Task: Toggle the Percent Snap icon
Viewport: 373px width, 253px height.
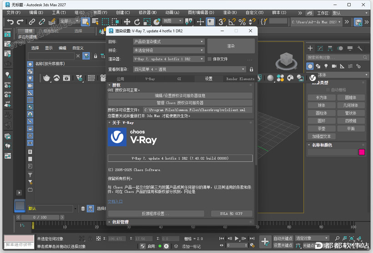Action: [242, 22]
